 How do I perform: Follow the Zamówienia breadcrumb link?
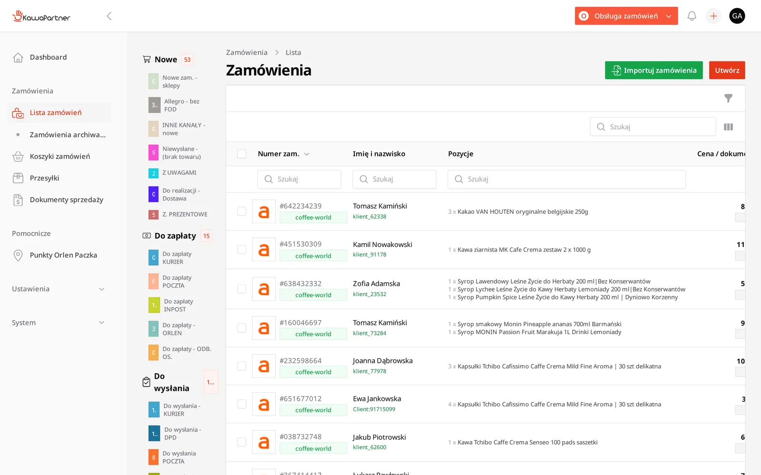point(246,53)
